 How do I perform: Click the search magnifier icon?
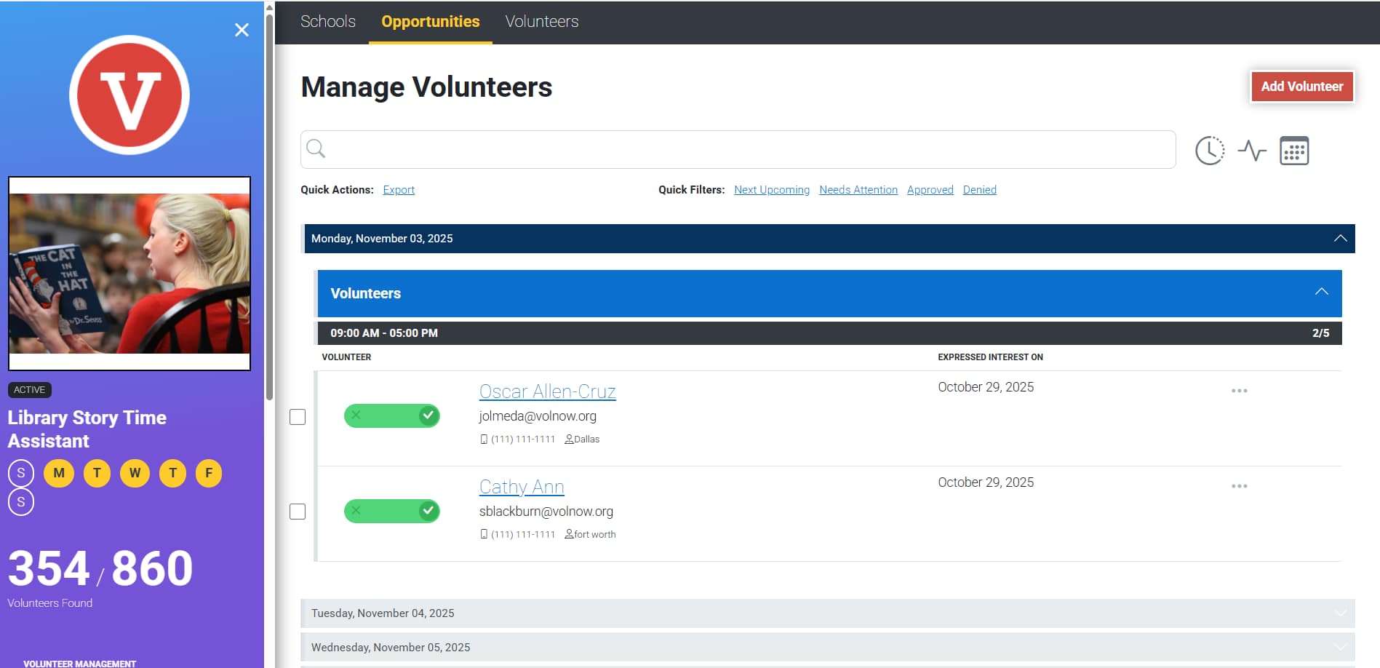(x=316, y=148)
